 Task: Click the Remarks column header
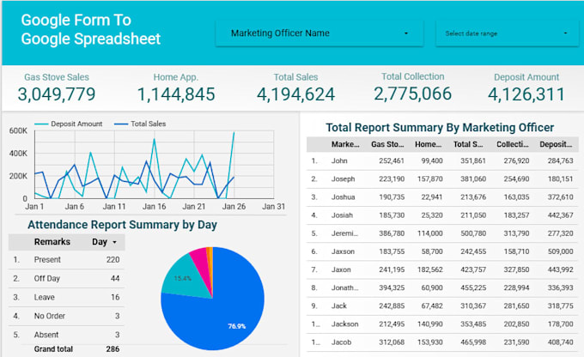pyautogui.click(x=52, y=242)
